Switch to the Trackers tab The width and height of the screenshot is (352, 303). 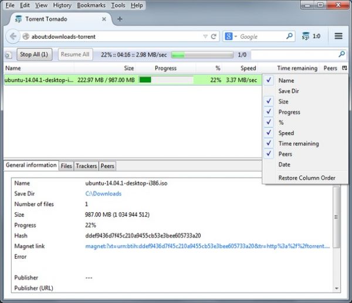86,166
